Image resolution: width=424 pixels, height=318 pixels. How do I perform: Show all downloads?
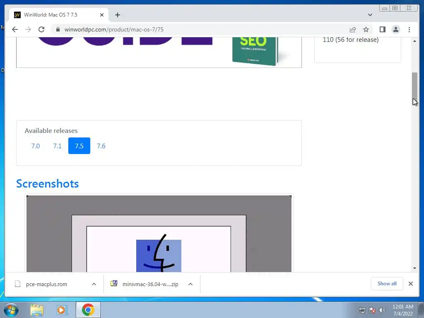pyautogui.click(x=387, y=283)
